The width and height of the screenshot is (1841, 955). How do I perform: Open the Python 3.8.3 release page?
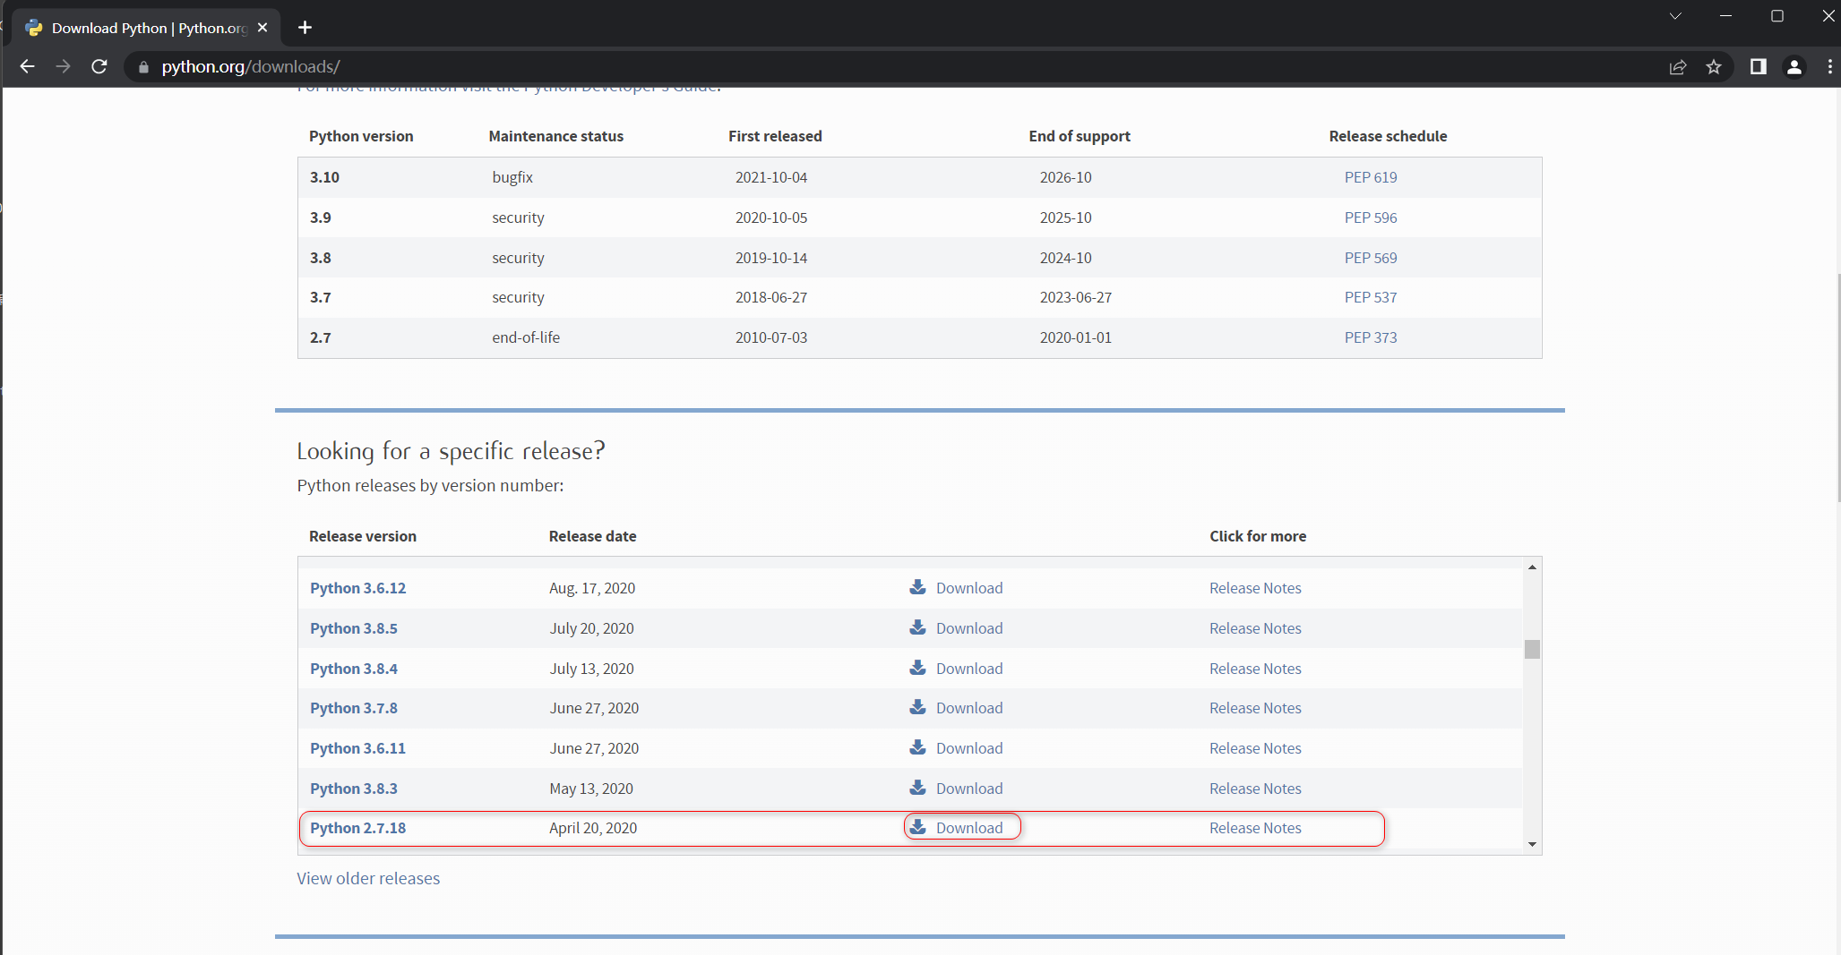tap(353, 789)
